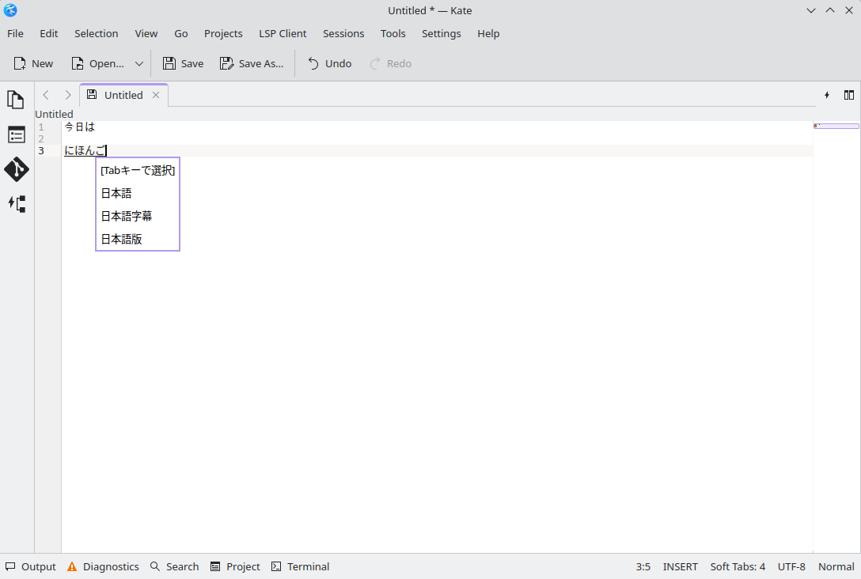Click line number 1 in gutter
Screen dimensions: 861x579
[x=41, y=127]
